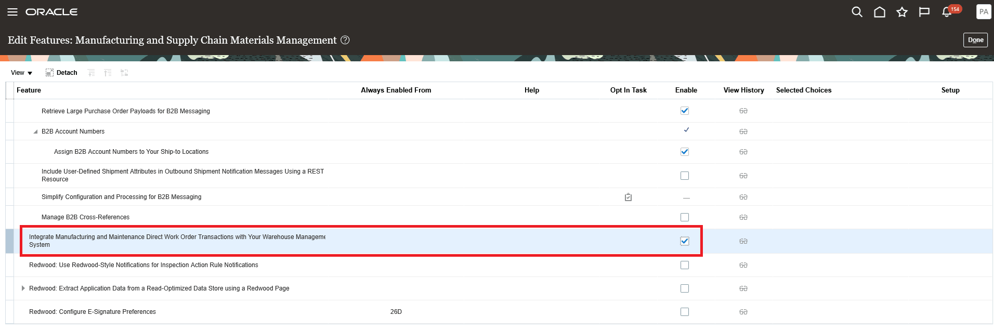Image resolution: width=994 pixels, height=330 pixels.
Task: Select the Manage B2B Cross-References row text
Action: coord(85,217)
